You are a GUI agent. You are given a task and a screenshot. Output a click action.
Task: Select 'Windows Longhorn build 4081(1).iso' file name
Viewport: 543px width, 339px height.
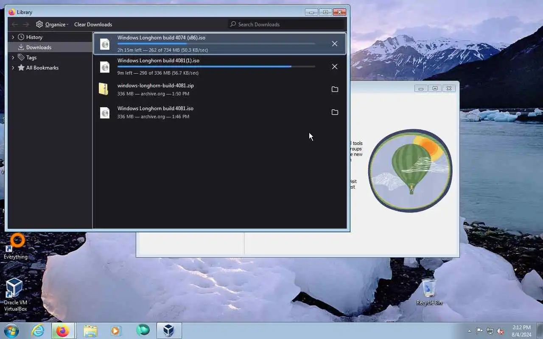(x=158, y=61)
